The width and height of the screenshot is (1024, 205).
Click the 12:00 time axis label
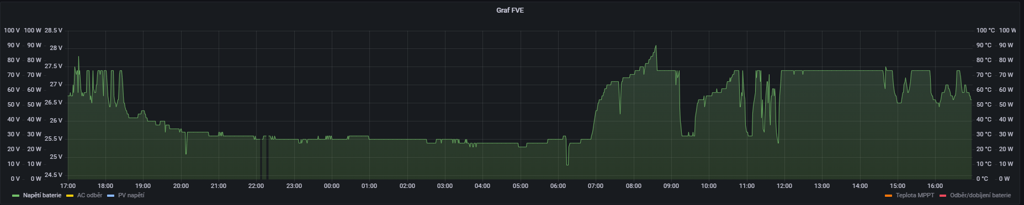pyautogui.click(x=784, y=186)
